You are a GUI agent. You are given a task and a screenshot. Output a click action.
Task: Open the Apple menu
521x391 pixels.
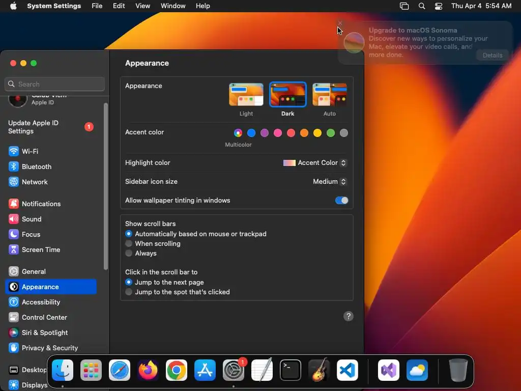13,6
